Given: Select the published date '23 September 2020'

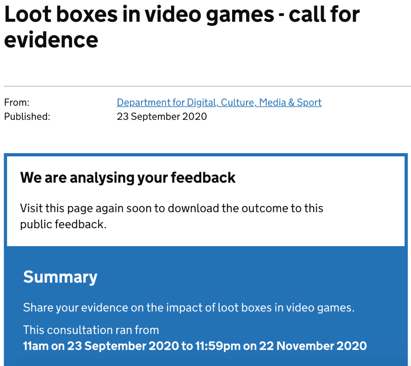Looking at the screenshot, I should pos(162,117).
